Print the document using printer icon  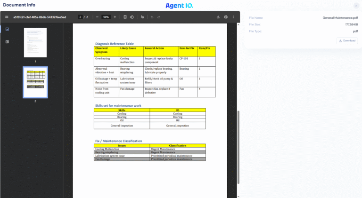(226, 17)
